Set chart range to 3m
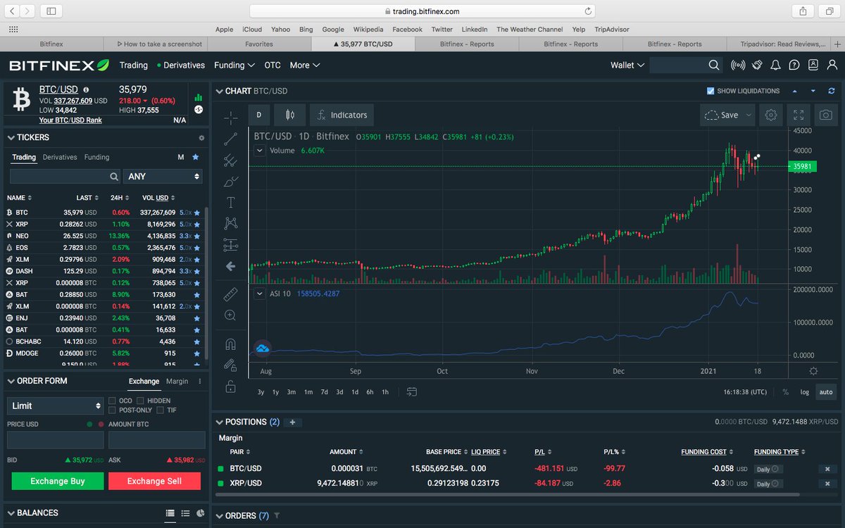845x528 pixels. [292, 392]
